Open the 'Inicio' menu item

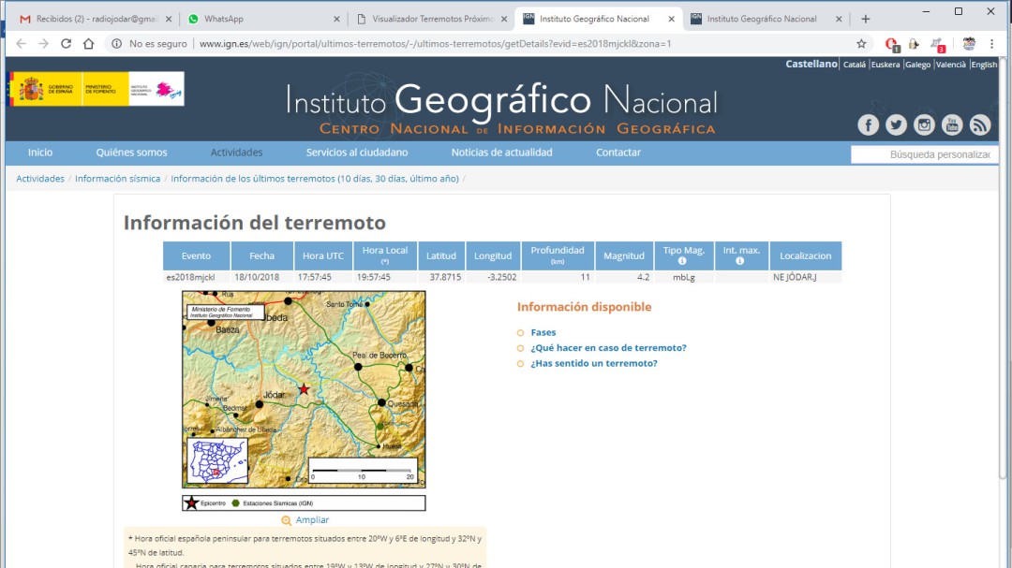[x=40, y=153]
